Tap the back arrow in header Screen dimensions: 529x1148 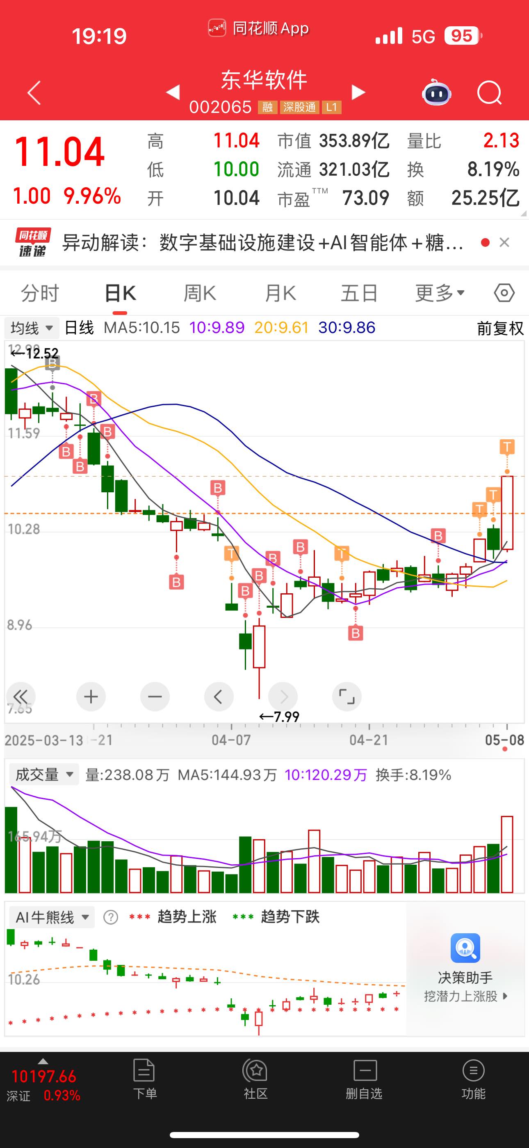click(34, 93)
